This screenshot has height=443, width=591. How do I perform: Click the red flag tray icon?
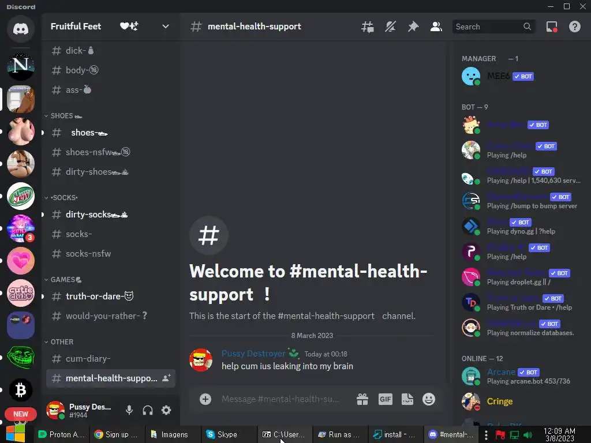pos(500,435)
